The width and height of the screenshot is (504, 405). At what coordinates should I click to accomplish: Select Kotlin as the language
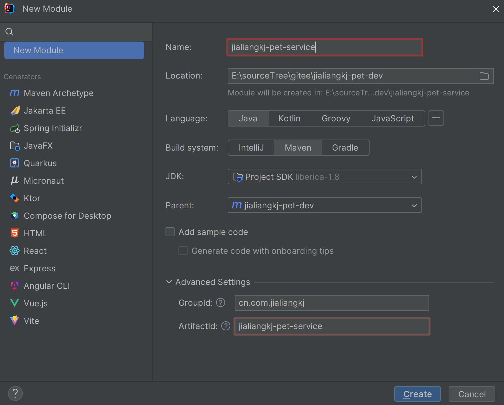(290, 118)
